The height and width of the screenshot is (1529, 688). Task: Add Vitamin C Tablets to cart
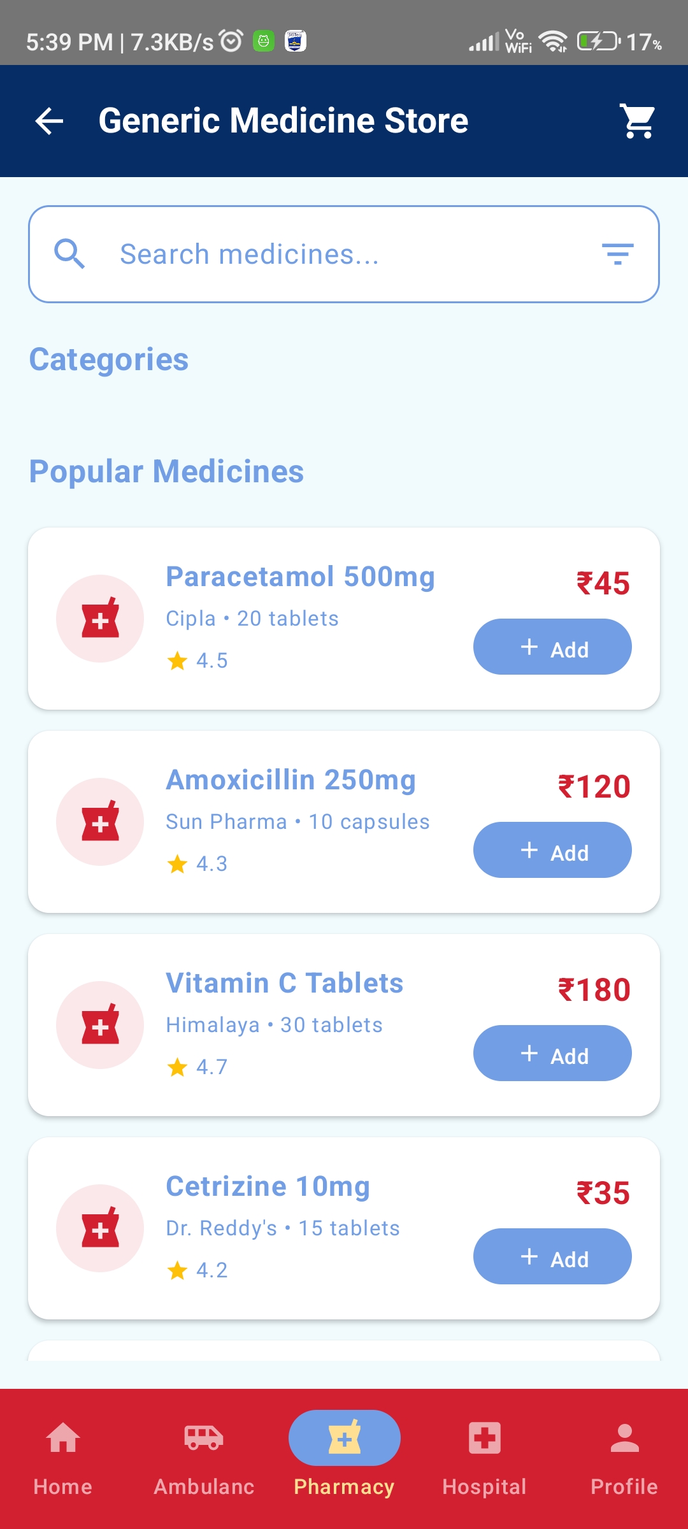pos(552,1054)
